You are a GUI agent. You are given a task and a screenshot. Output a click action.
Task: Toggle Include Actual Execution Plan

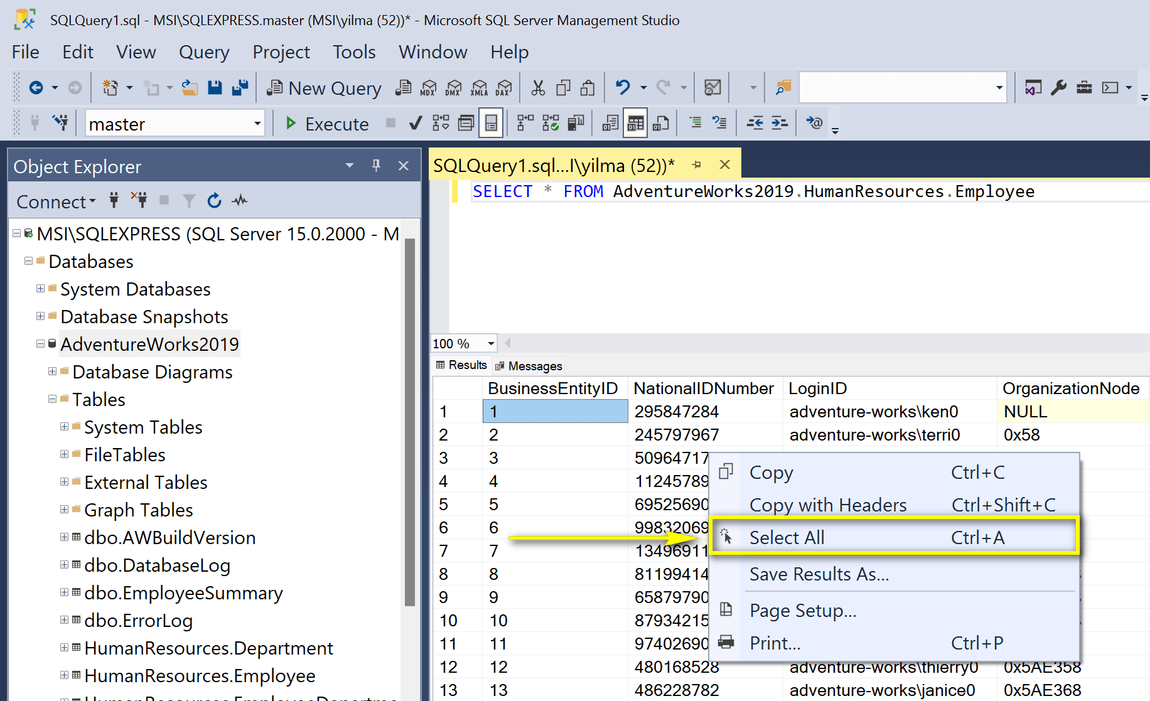[525, 123]
